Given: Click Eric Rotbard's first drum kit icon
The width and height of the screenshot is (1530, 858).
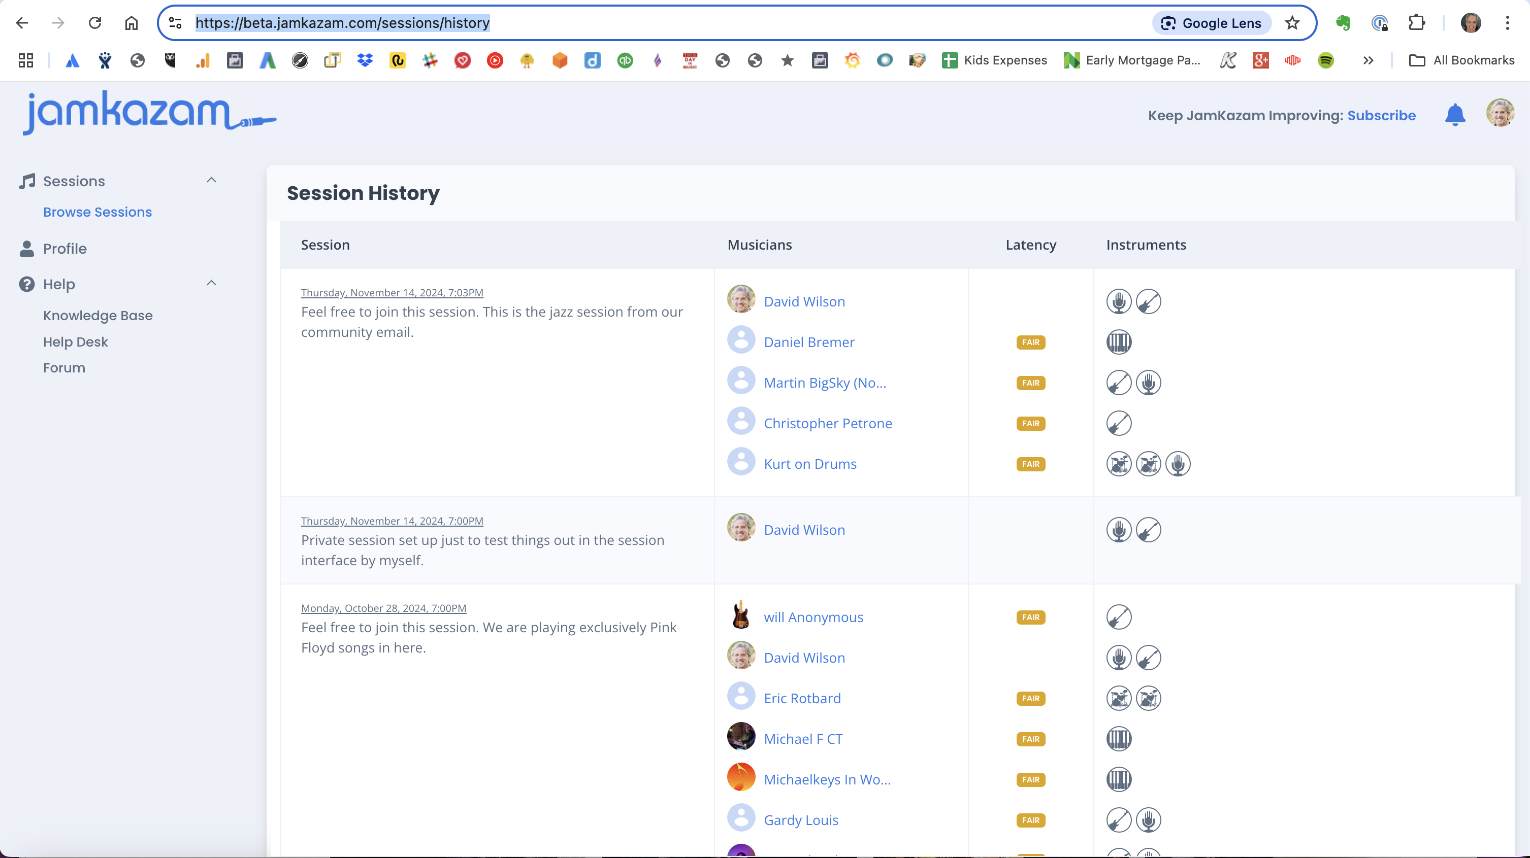Looking at the screenshot, I should (1118, 698).
